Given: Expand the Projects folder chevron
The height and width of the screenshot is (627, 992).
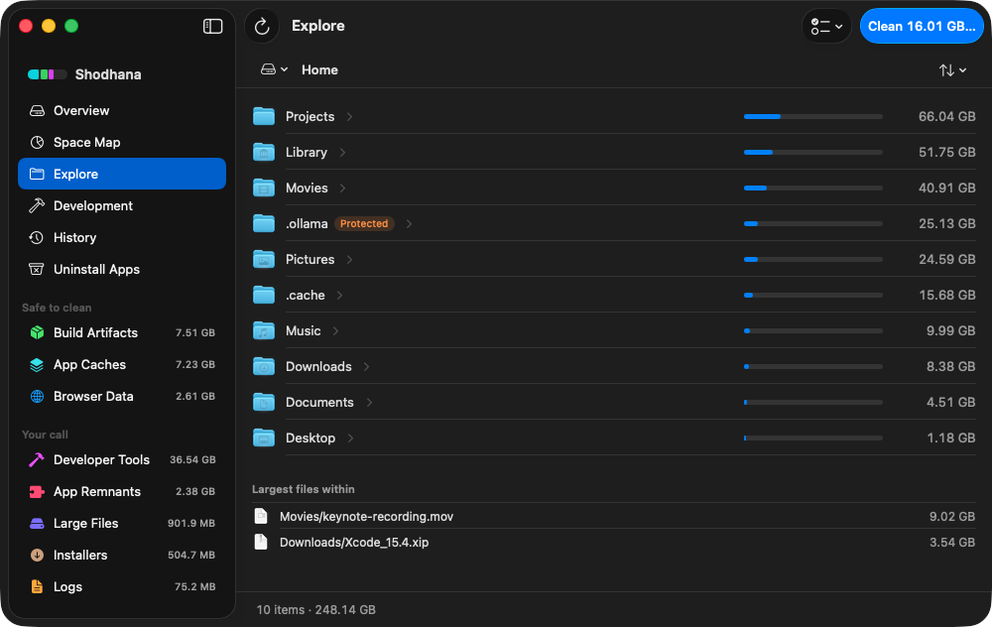Looking at the screenshot, I should point(349,117).
